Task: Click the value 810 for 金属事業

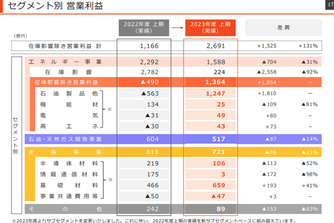Action: tap(153, 152)
